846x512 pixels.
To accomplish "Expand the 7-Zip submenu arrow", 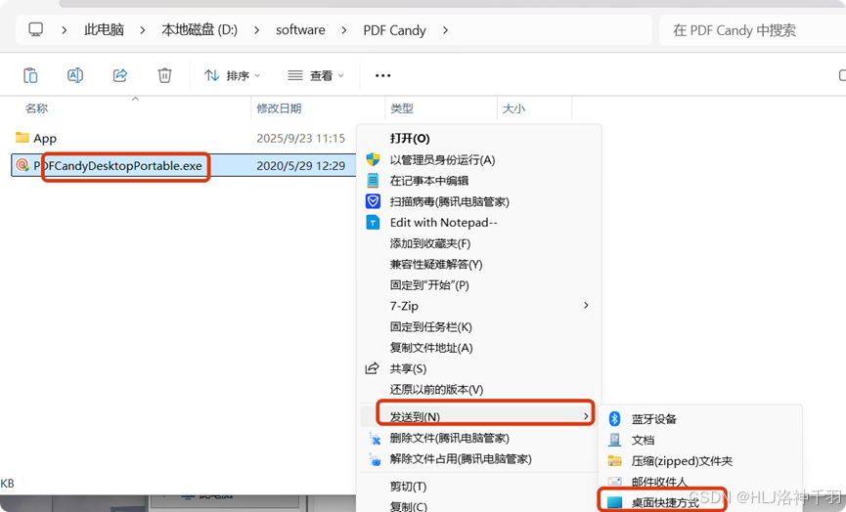I will (x=586, y=306).
